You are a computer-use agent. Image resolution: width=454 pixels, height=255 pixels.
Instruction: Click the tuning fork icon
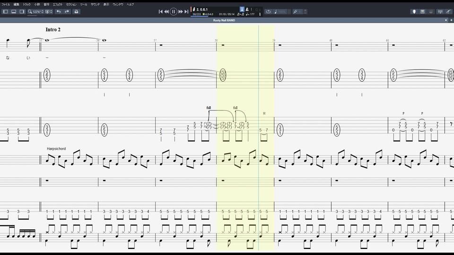260,14
